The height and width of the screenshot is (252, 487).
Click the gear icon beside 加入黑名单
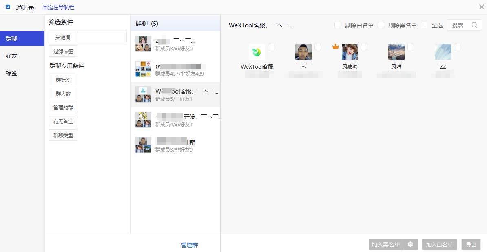tap(410, 244)
